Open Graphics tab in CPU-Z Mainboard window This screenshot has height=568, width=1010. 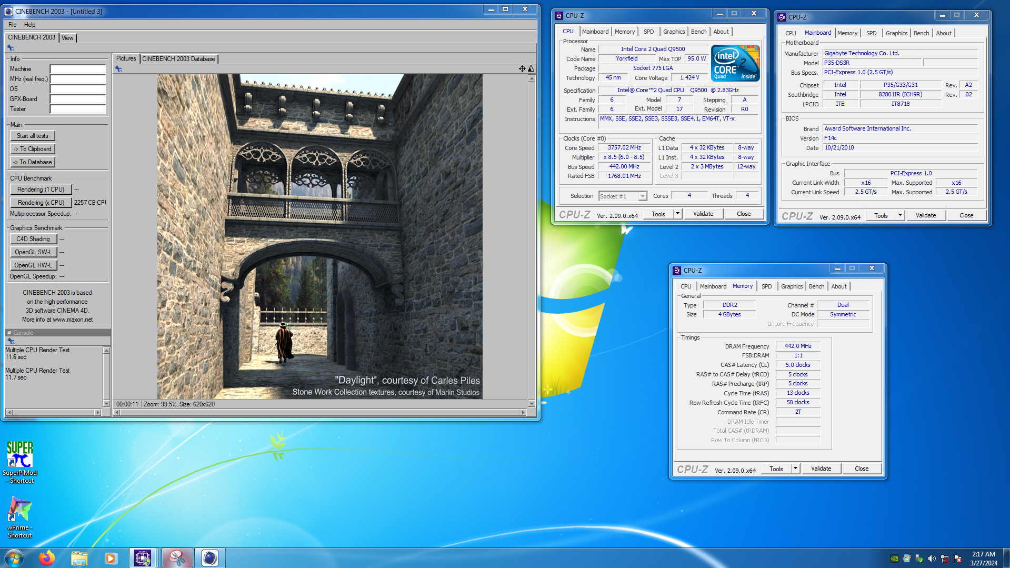click(x=896, y=33)
